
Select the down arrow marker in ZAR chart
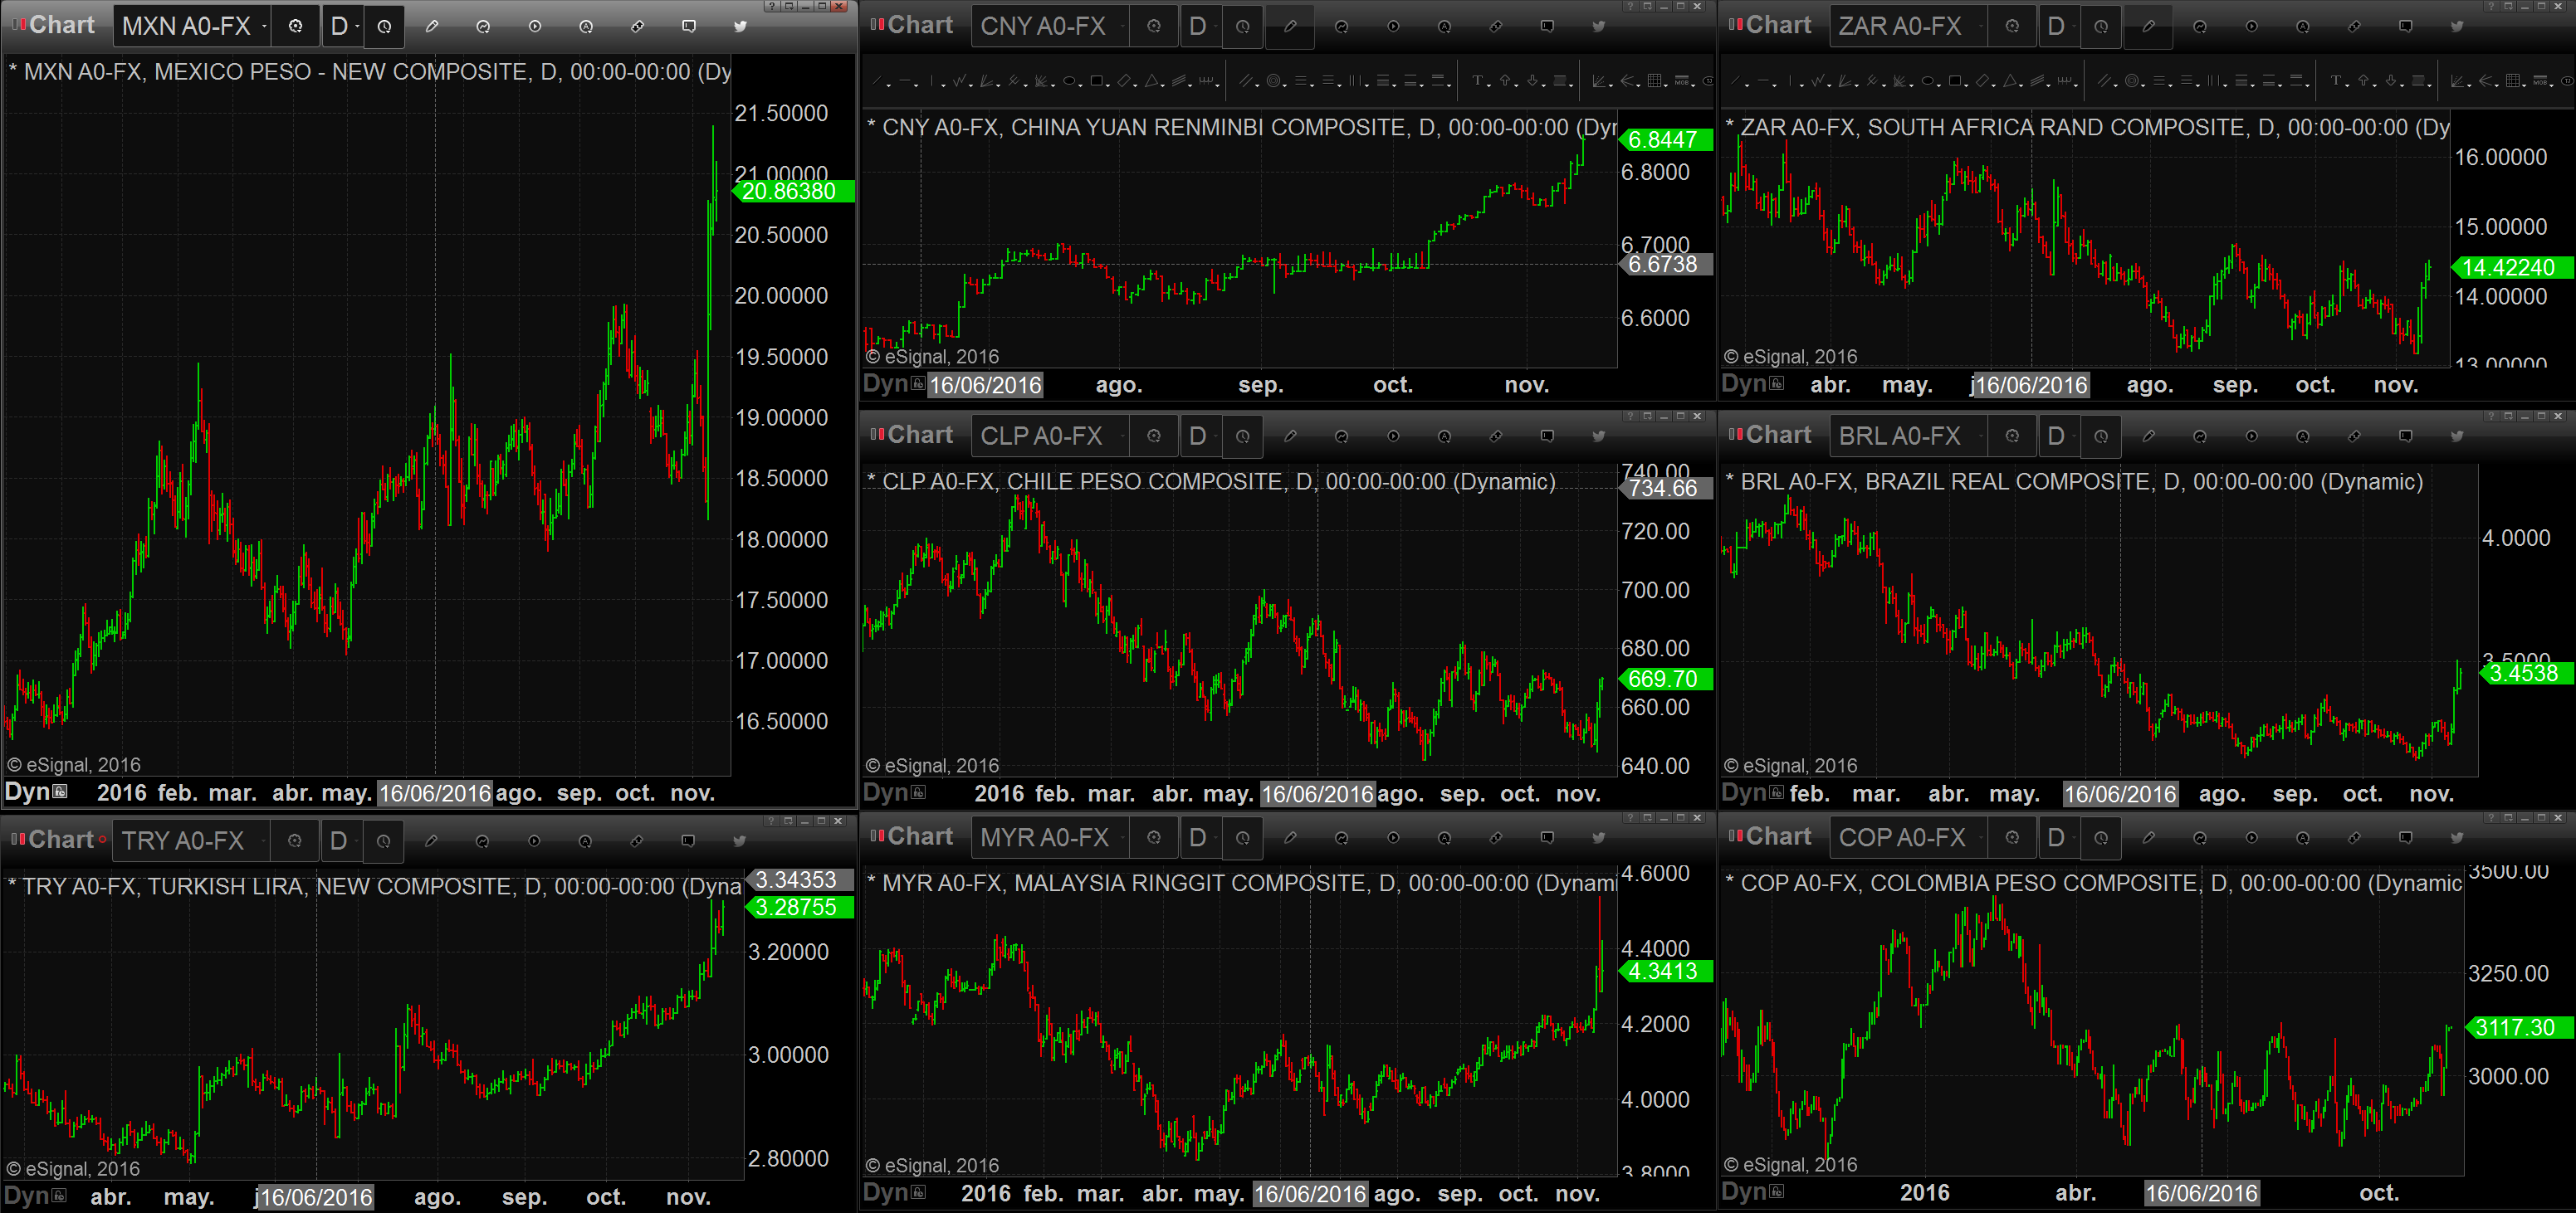[2391, 81]
